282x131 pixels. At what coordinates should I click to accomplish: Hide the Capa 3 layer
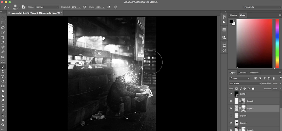point(231,108)
